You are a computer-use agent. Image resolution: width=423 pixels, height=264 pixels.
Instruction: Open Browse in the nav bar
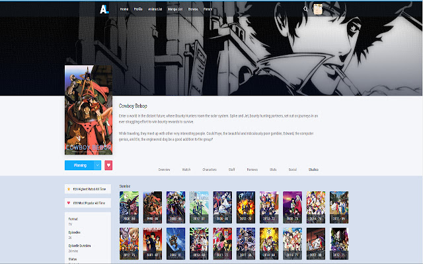point(193,9)
